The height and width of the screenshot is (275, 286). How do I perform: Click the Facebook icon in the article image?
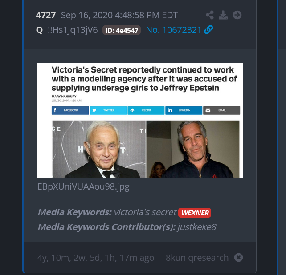[x=55, y=110]
